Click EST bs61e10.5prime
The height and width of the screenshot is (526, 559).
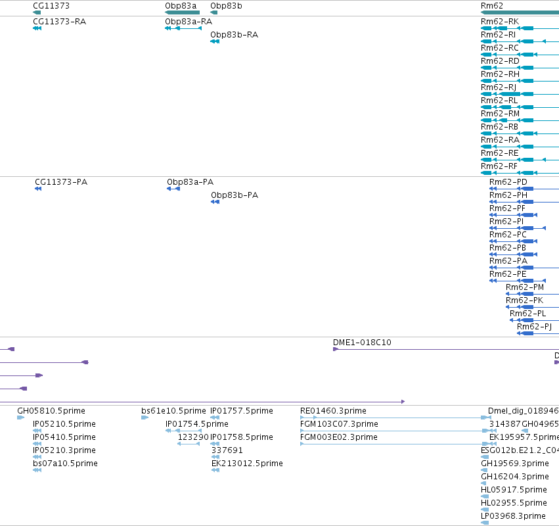(173, 411)
